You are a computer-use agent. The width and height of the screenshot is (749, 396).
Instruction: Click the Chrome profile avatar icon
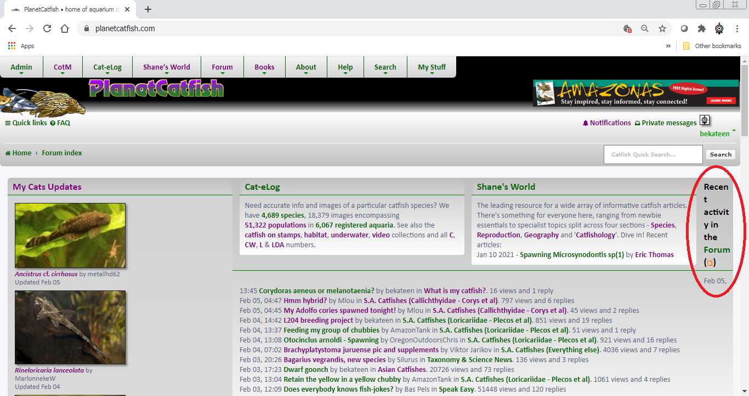719,28
